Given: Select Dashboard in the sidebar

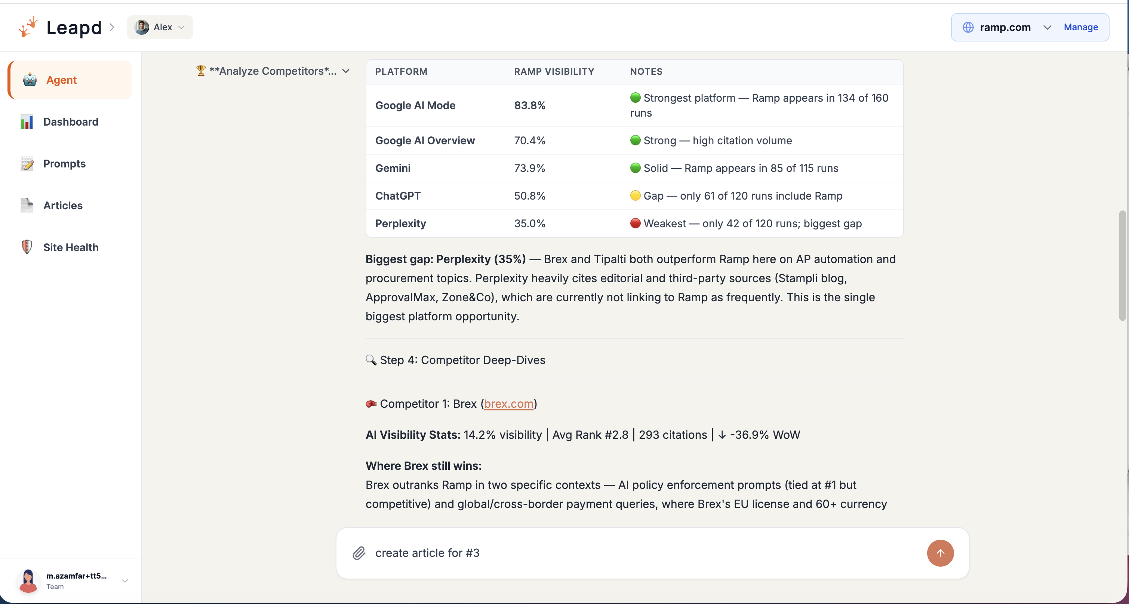Looking at the screenshot, I should 71,122.
